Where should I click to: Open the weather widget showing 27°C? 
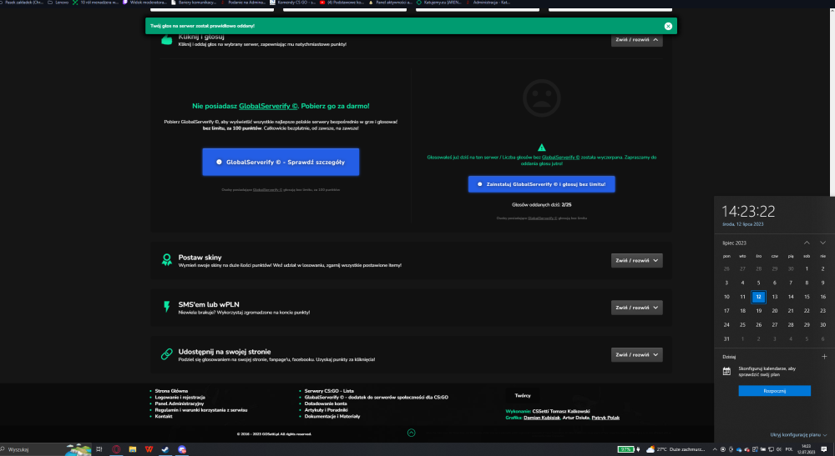[676, 449]
